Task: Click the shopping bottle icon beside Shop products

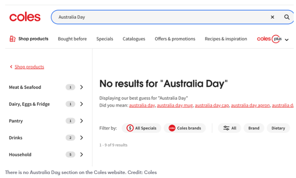Action: [12, 39]
